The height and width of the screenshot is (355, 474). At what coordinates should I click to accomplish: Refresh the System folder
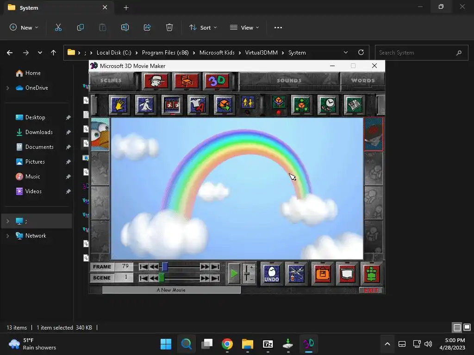click(x=361, y=53)
